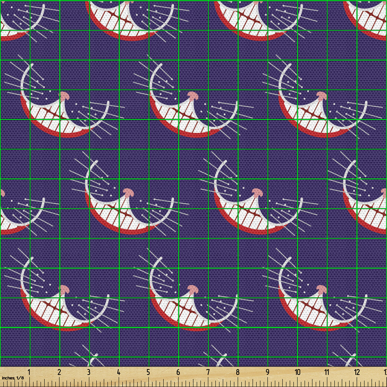Click the "inches 1/8" ruler label
Image resolution: width=387 pixels, height=387 pixels.
click(13, 378)
